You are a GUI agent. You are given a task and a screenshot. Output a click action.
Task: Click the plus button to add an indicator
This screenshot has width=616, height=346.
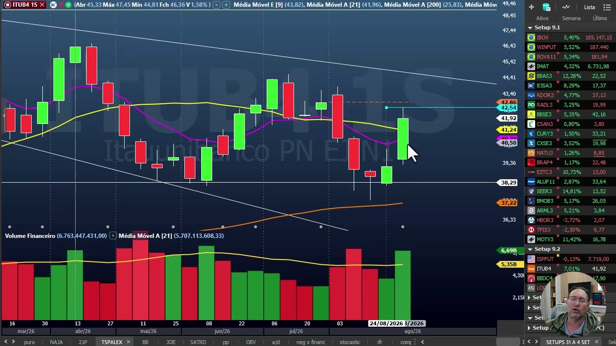tap(226, 5)
